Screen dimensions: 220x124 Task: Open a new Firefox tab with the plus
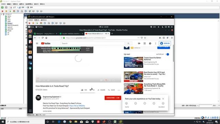coord(112,34)
